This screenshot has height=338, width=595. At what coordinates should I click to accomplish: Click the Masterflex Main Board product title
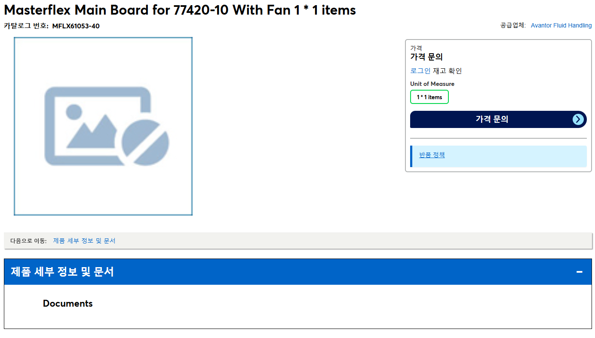180,9
